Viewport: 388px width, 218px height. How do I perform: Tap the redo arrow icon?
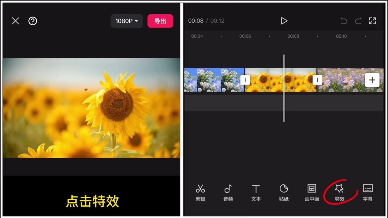(358, 21)
